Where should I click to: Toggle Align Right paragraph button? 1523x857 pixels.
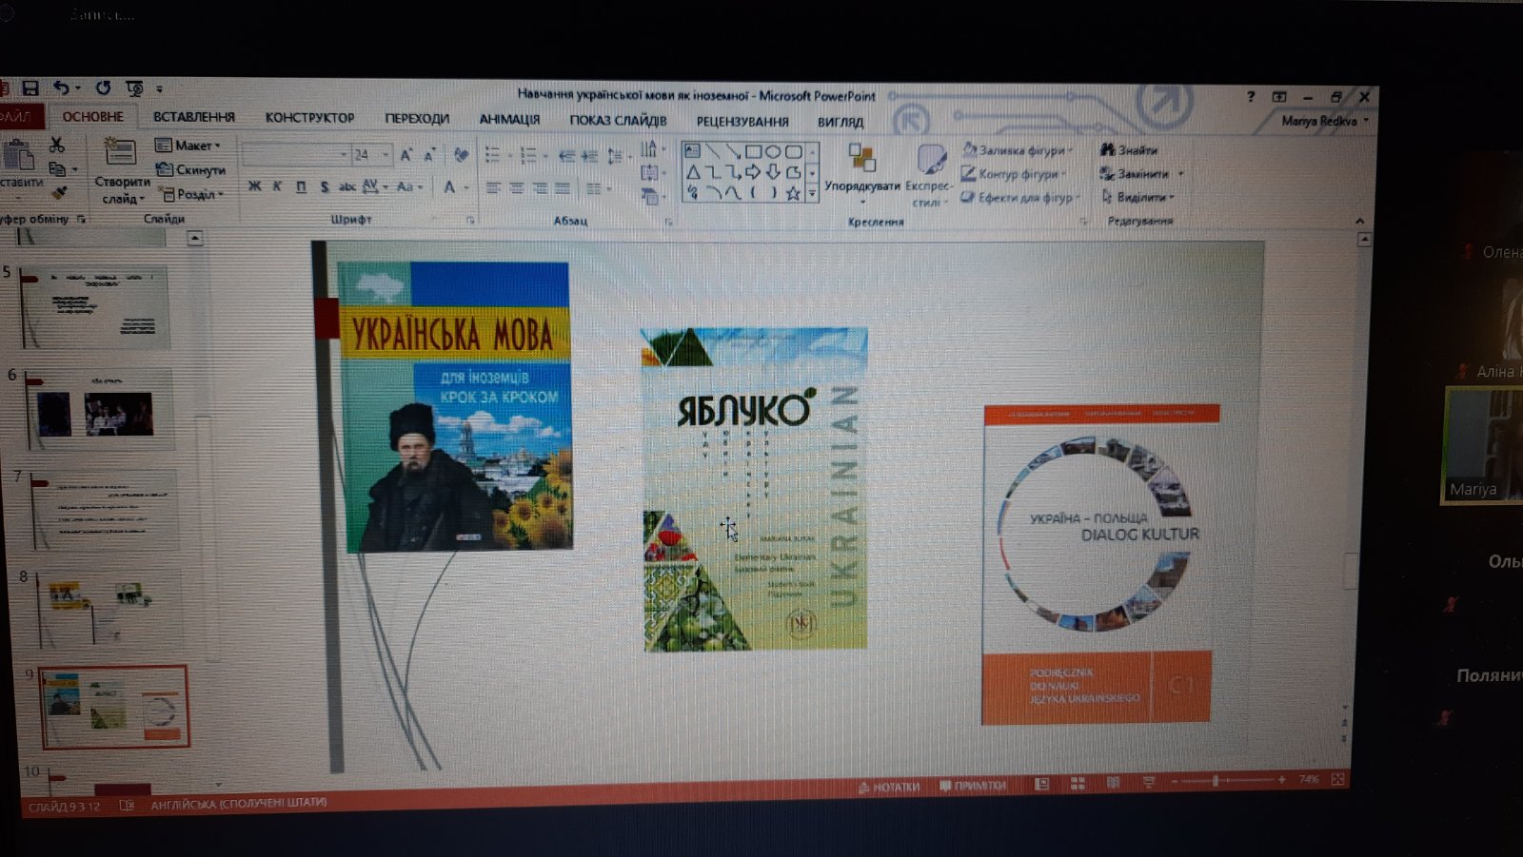pyautogui.click(x=539, y=188)
